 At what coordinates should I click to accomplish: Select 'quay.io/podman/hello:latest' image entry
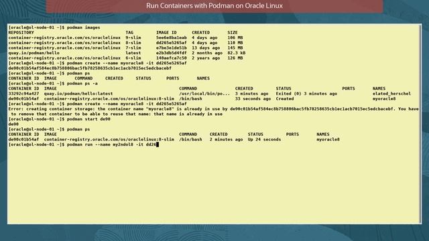(78, 94)
